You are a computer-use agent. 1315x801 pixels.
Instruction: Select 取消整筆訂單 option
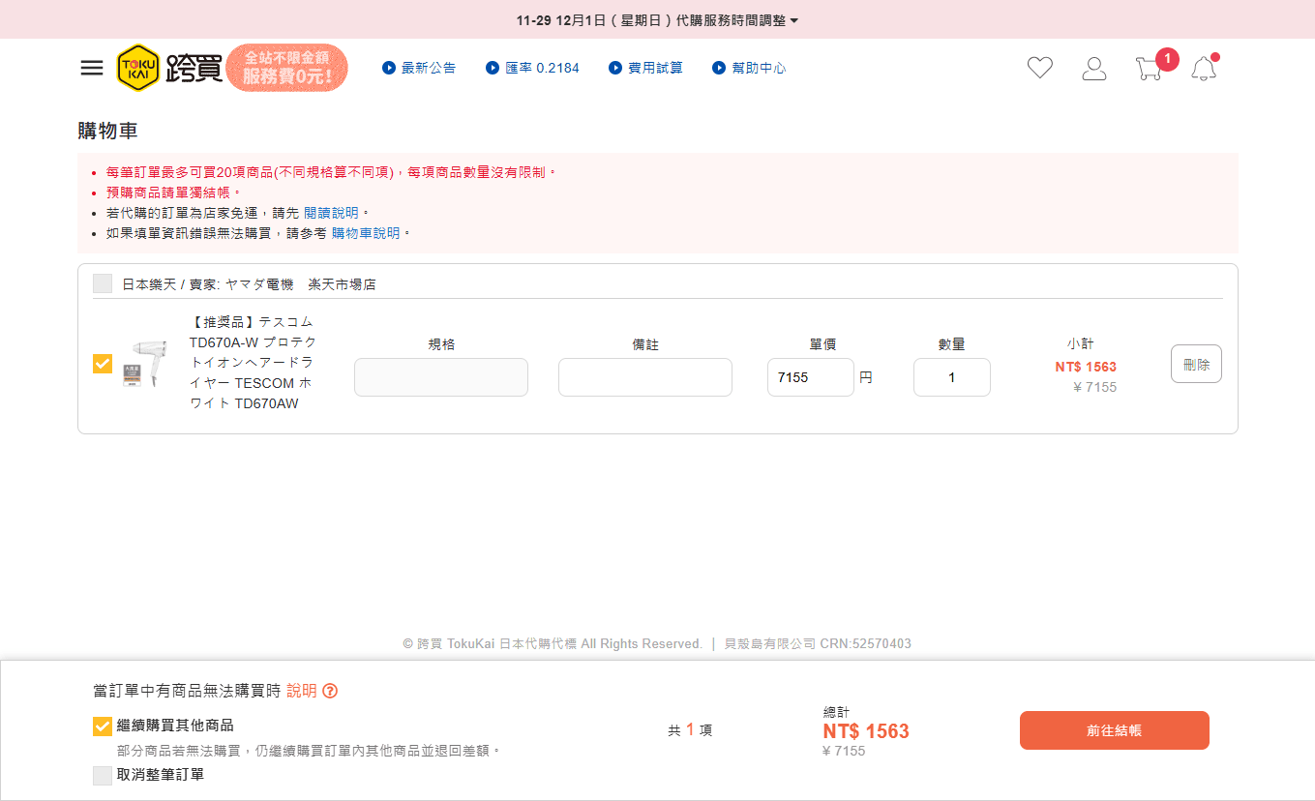click(x=103, y=775)
